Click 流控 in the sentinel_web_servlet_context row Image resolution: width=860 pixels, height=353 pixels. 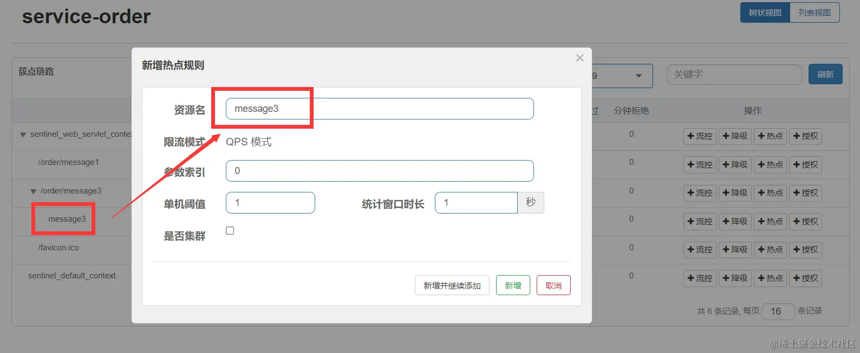click(x=700, y=136)
